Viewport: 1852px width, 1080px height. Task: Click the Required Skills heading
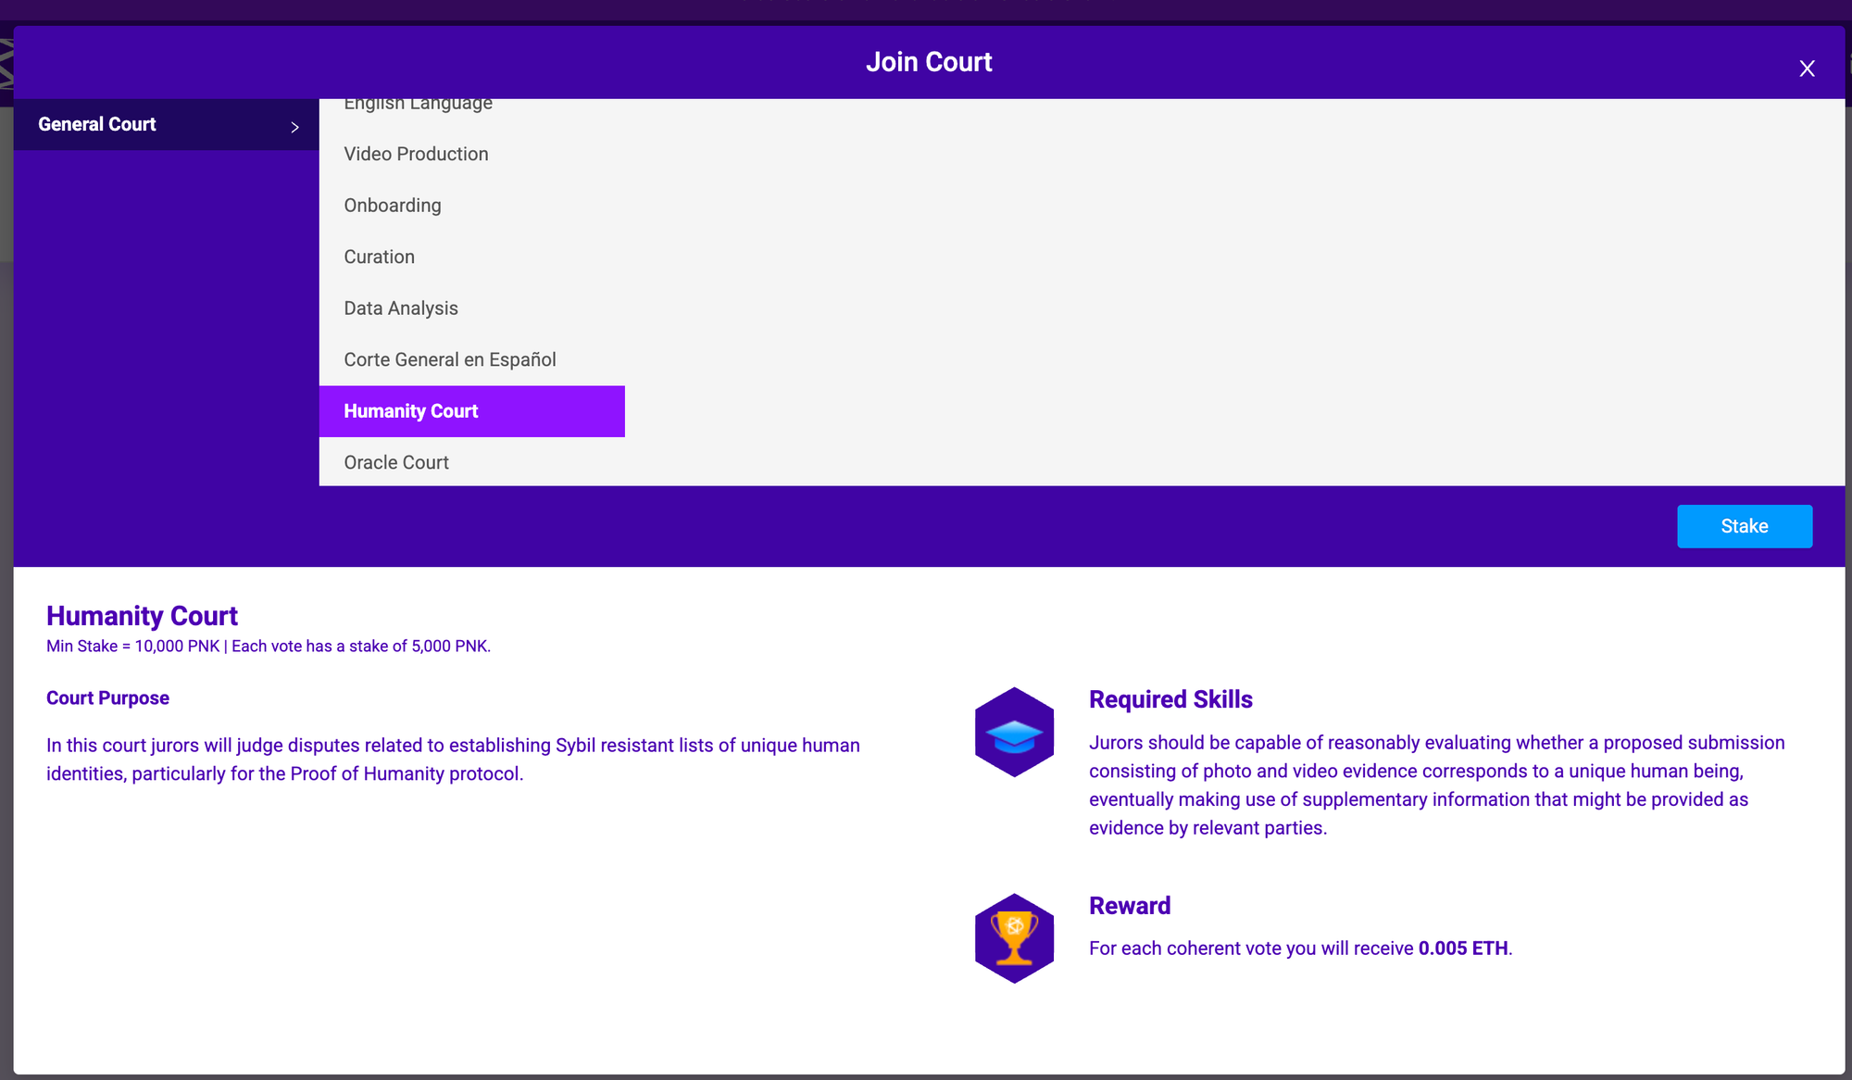(x=1170, y=699)
